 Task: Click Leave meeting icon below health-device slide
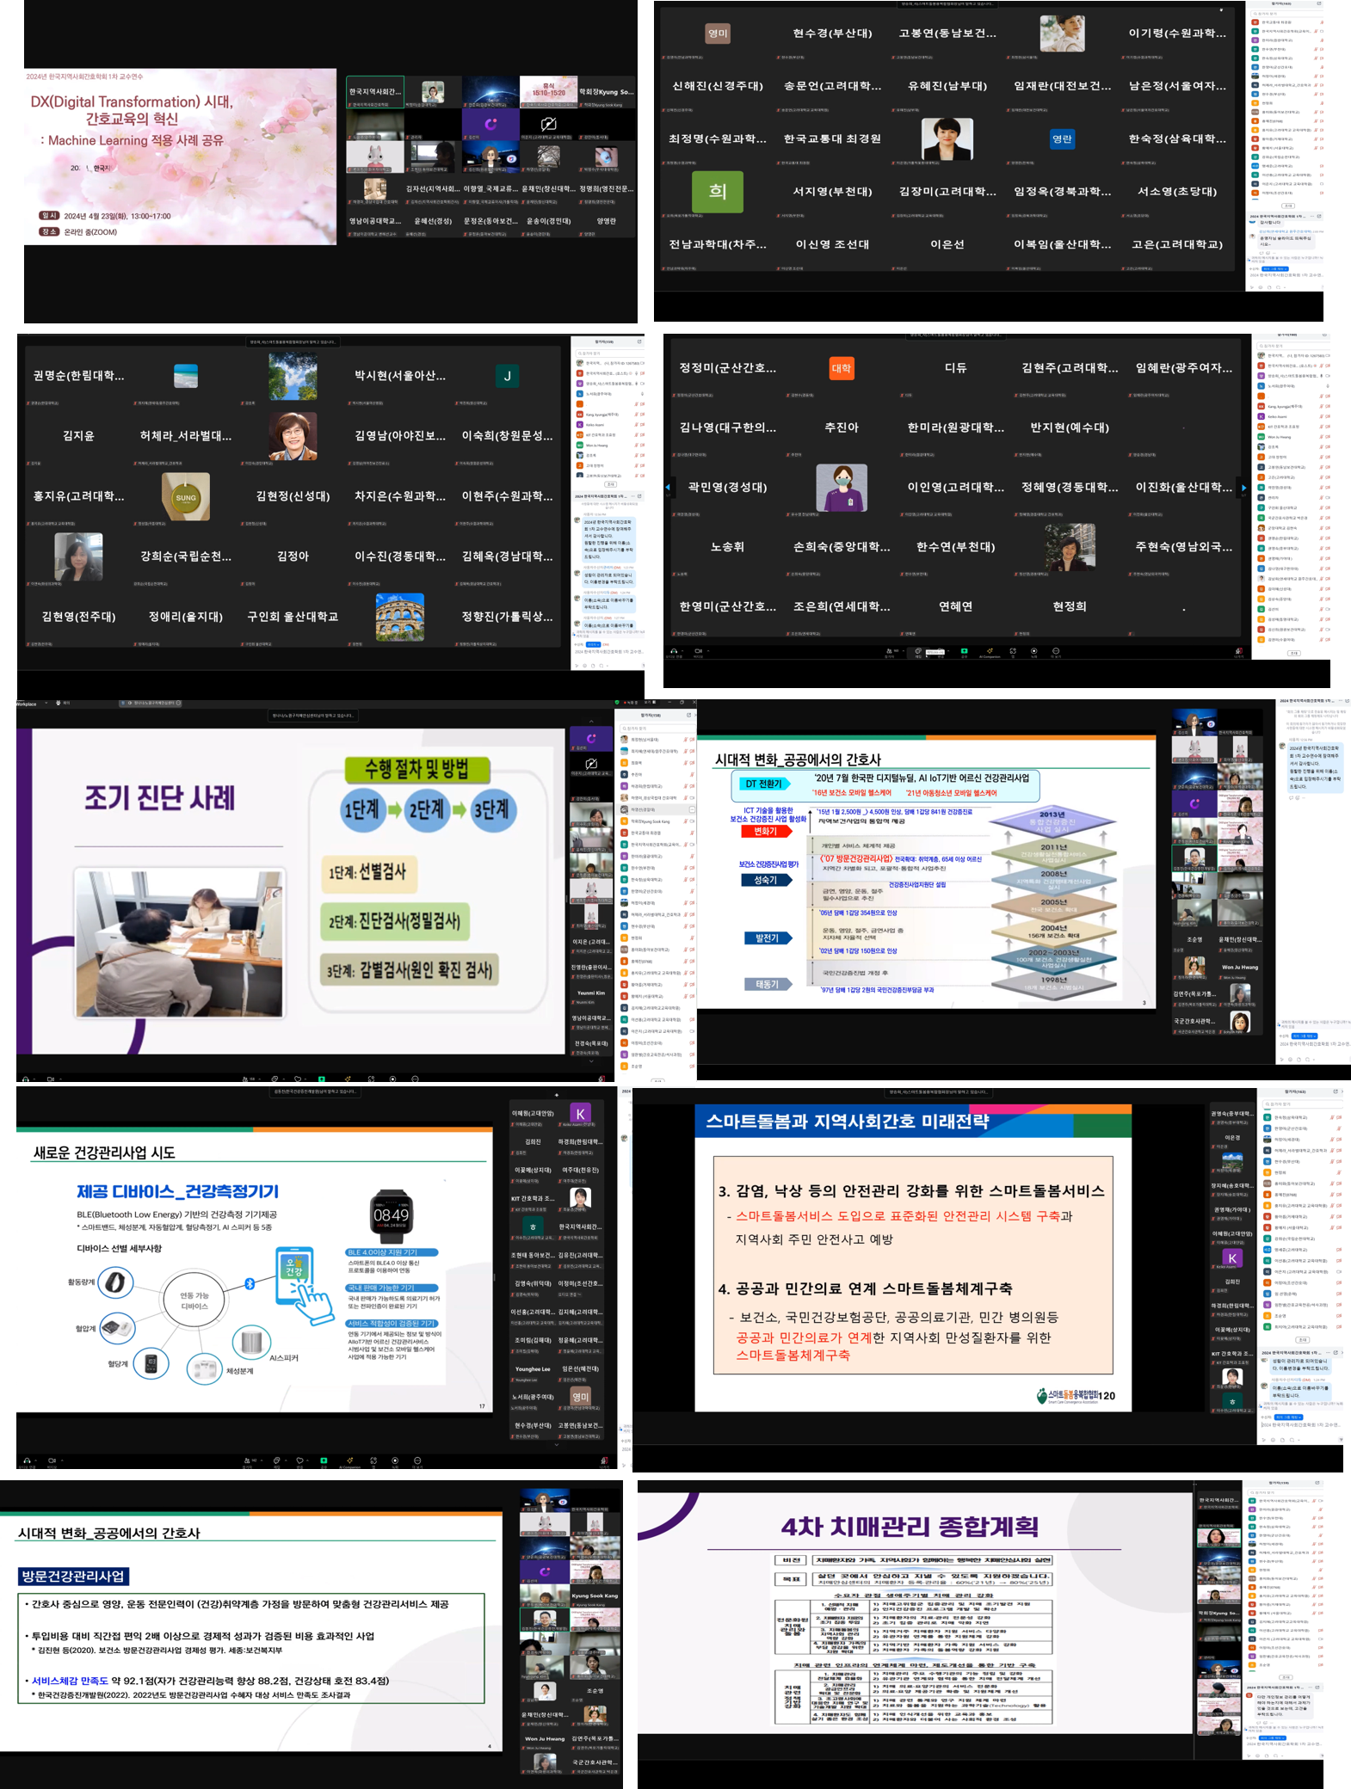pyautogui.click(x=604, y=1460)
